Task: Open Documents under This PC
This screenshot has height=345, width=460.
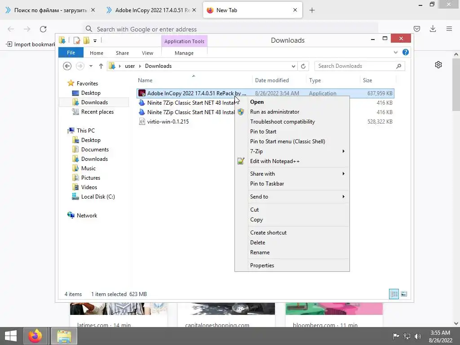Action: [95, 150]
